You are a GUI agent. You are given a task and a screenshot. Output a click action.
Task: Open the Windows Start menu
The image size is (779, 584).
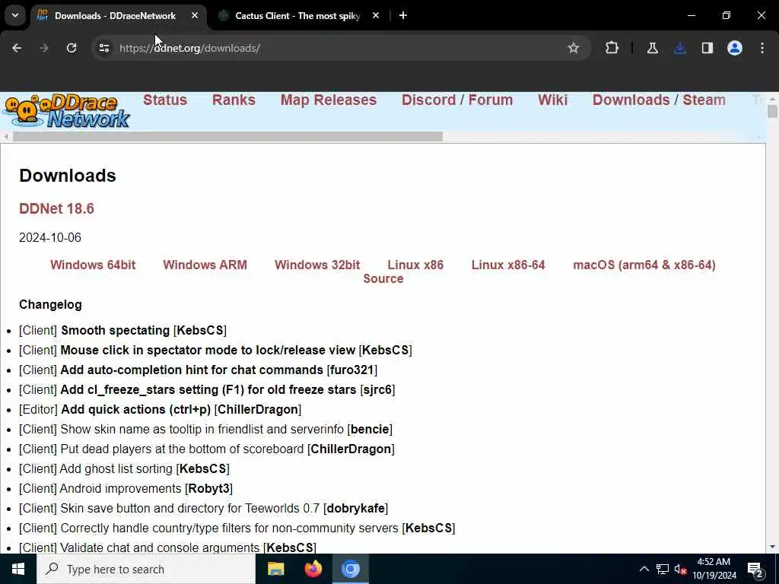(x=18, y=569)
